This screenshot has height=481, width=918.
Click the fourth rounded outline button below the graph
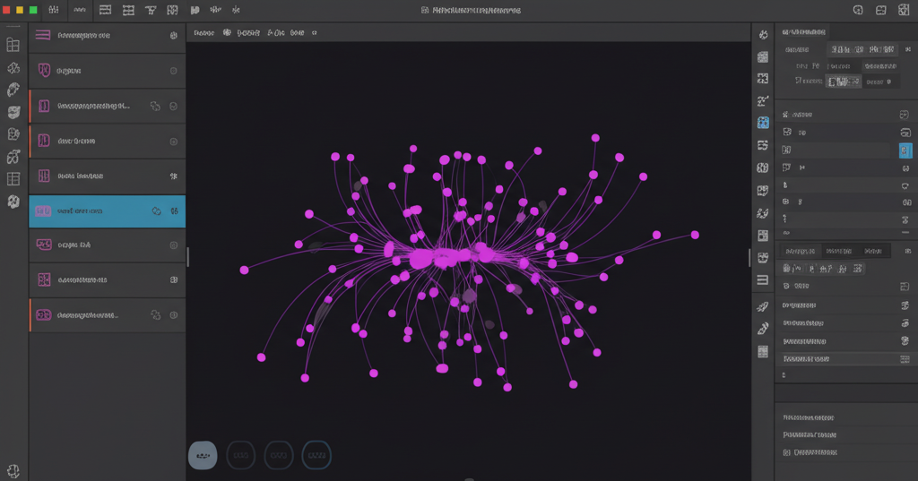pos(316,455)
